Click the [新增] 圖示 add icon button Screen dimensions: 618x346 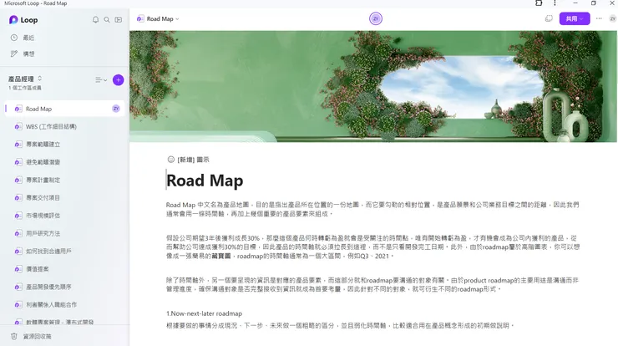188,160
